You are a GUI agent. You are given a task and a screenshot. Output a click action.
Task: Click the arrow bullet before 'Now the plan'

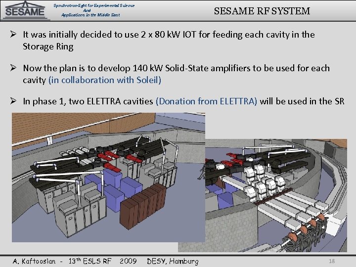point(13,68)
